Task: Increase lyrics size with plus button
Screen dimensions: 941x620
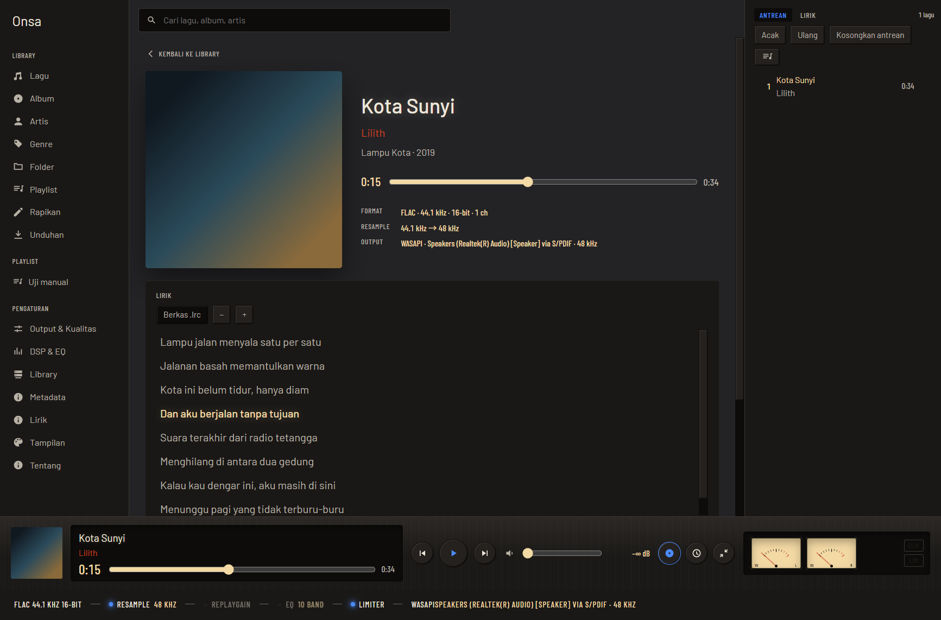Action: pyautogui.click(x=244, y=315)
